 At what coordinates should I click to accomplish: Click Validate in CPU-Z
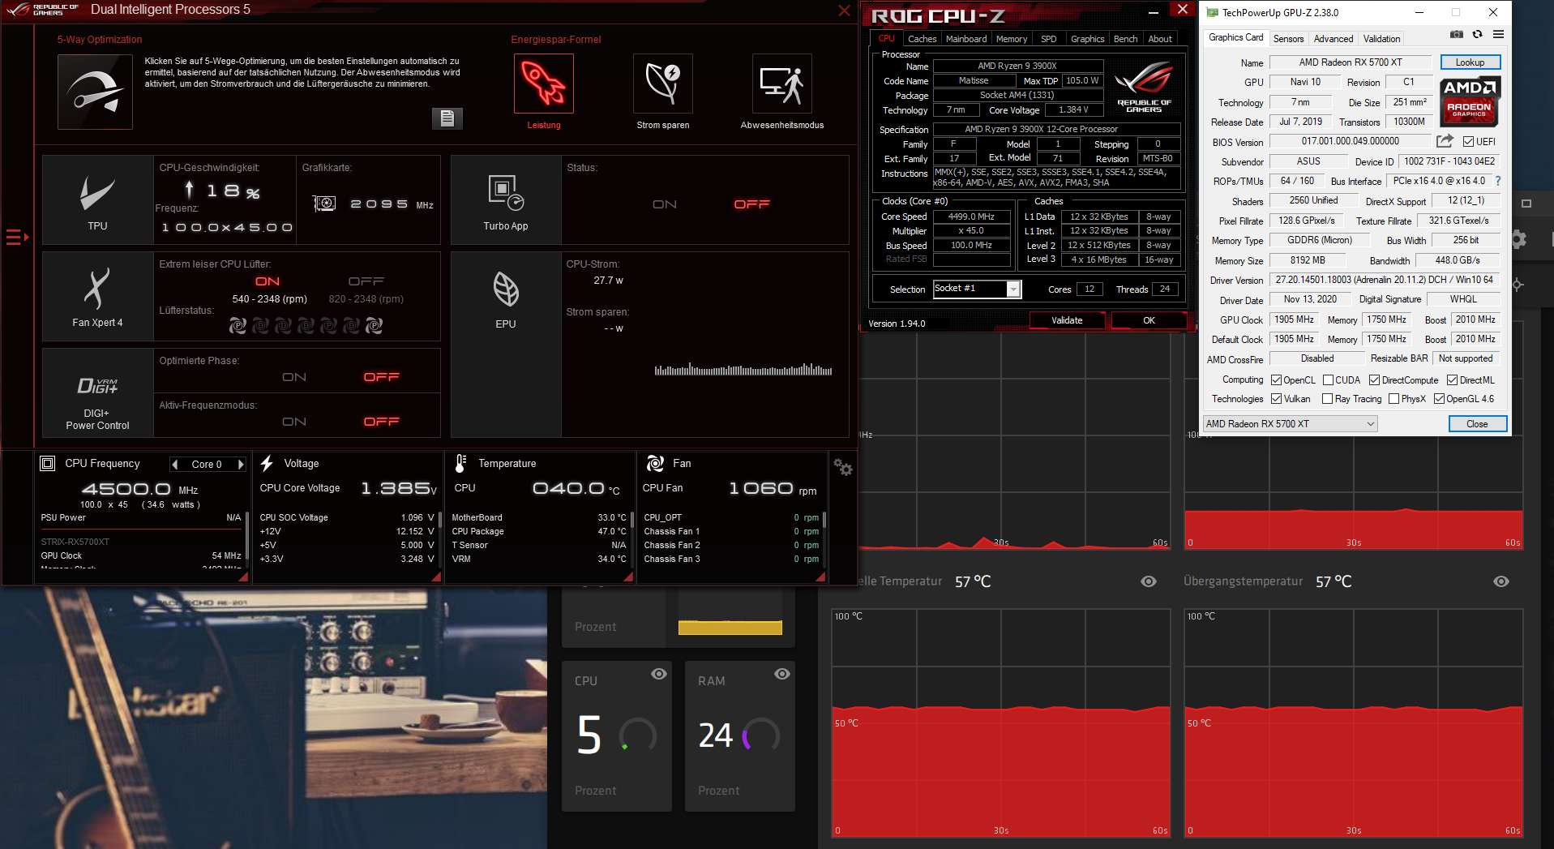click(1067, 319)
